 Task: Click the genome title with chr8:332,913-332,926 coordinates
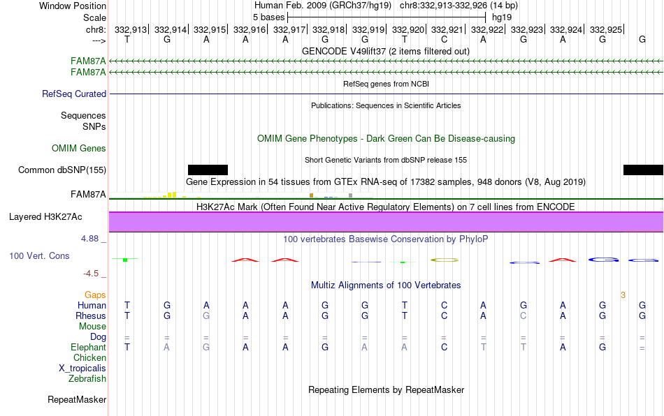click(x=386, y=6)
